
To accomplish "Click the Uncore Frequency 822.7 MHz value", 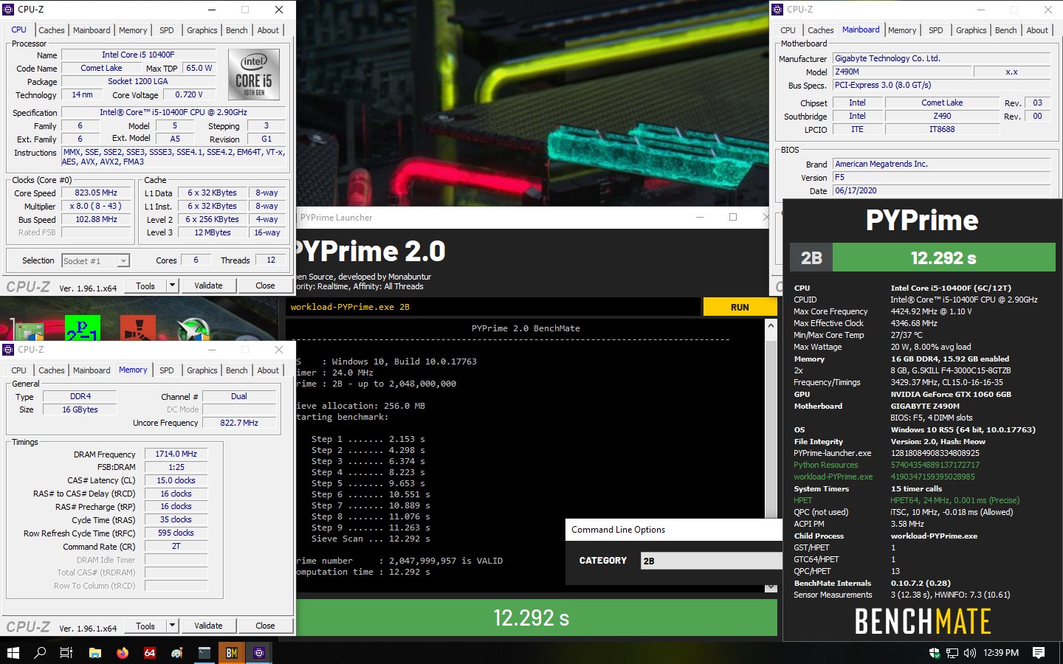I will [x=239, y=423].
